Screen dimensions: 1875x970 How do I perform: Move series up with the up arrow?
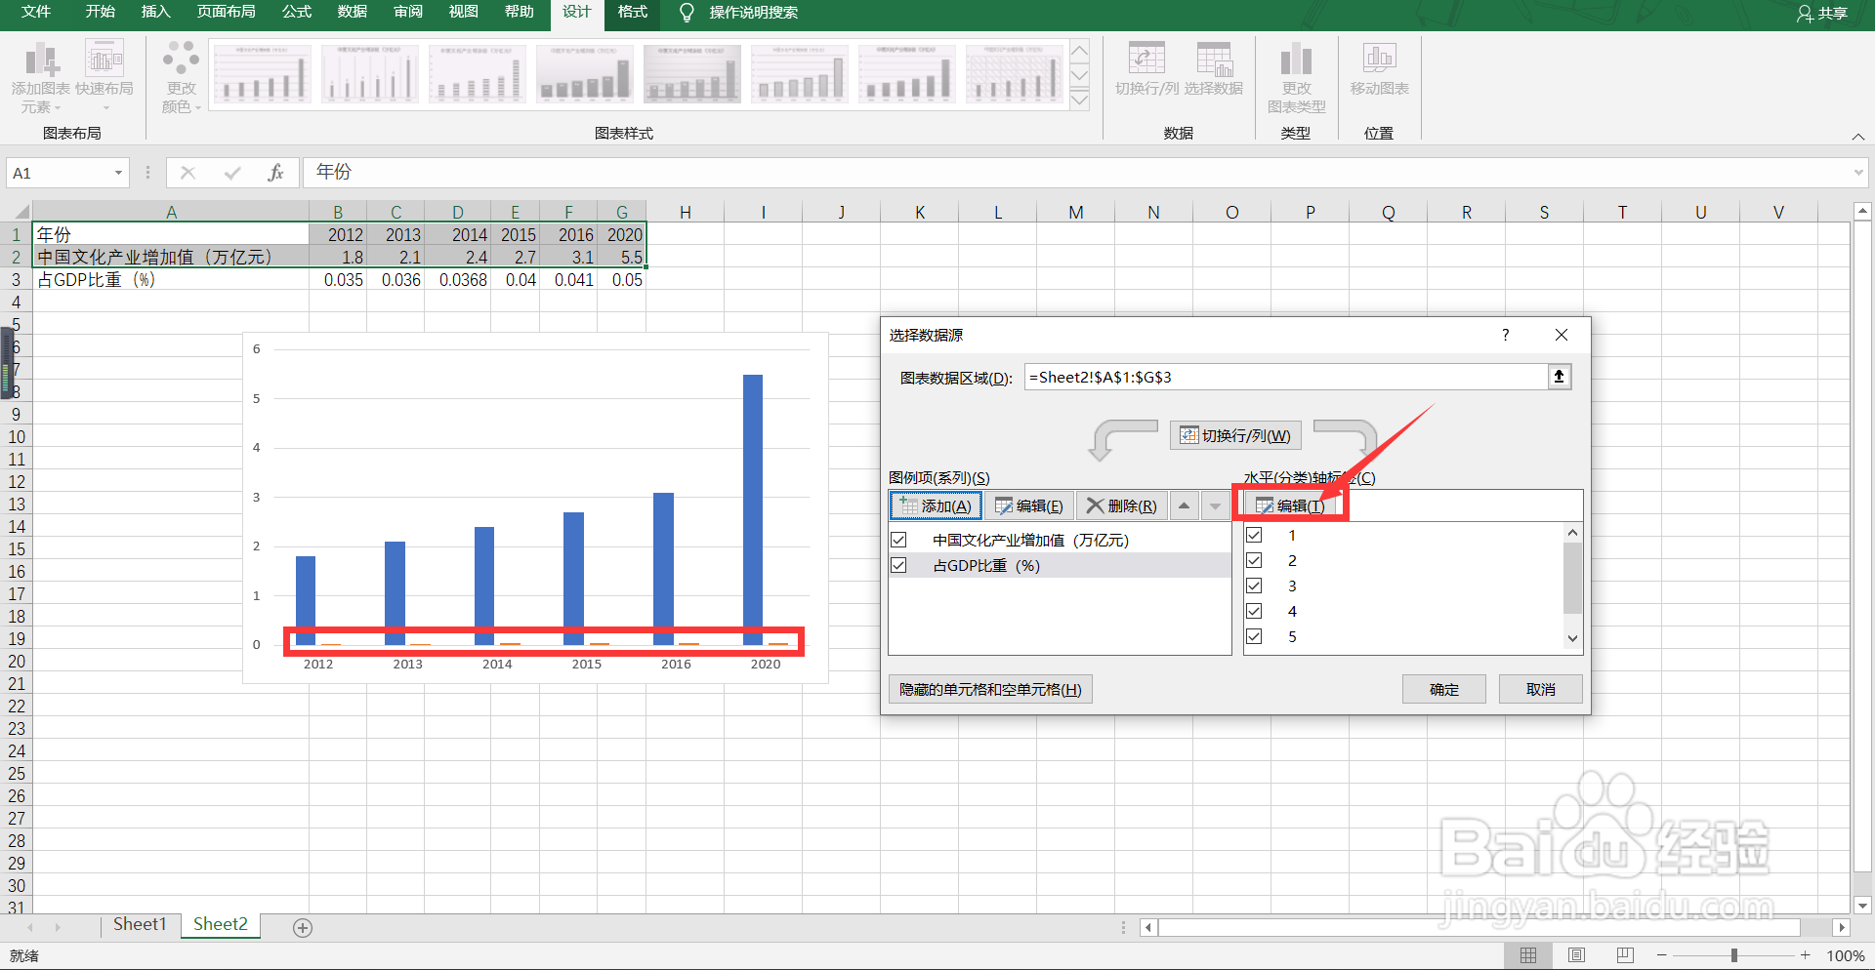1184,505
